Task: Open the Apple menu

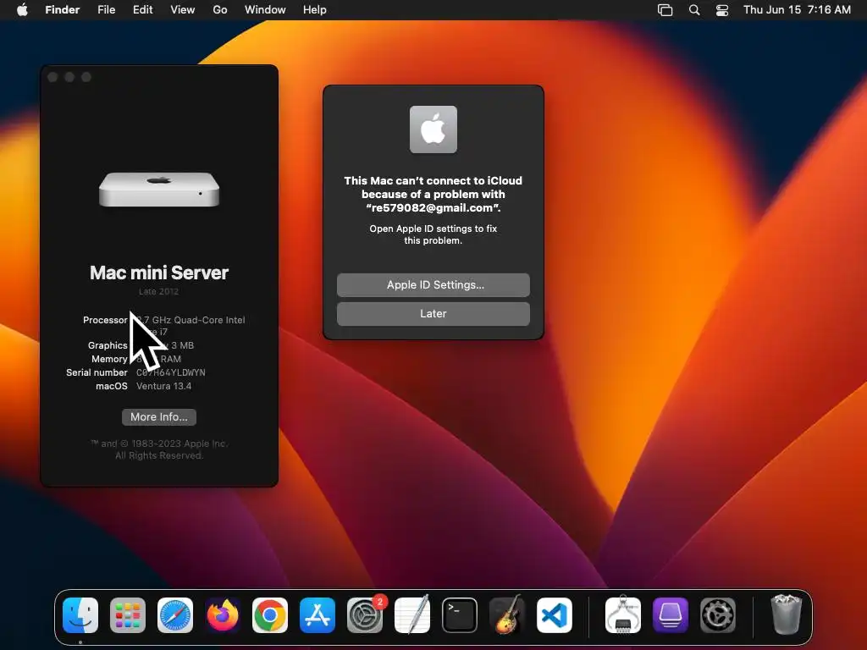Action: (x=22, y=10)
